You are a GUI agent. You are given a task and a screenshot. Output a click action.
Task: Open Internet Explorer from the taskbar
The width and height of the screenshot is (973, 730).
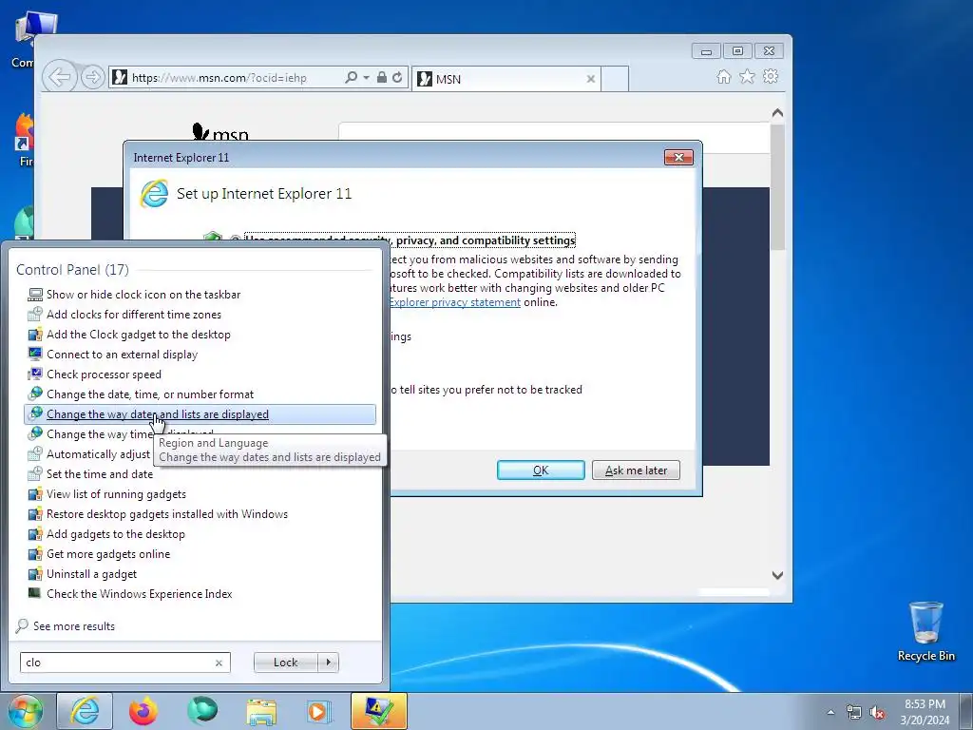(x=85, y=711)
